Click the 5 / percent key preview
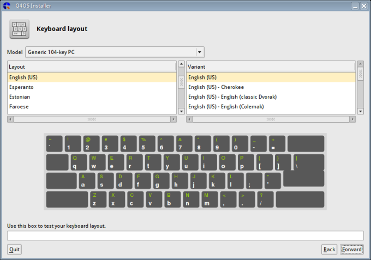The height and width of the screenshot is (260, 371). pyautogui.click(x=147, y=143)
